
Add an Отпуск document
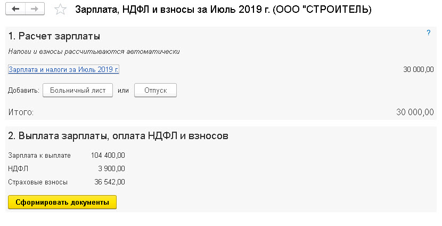pos(155,90)
